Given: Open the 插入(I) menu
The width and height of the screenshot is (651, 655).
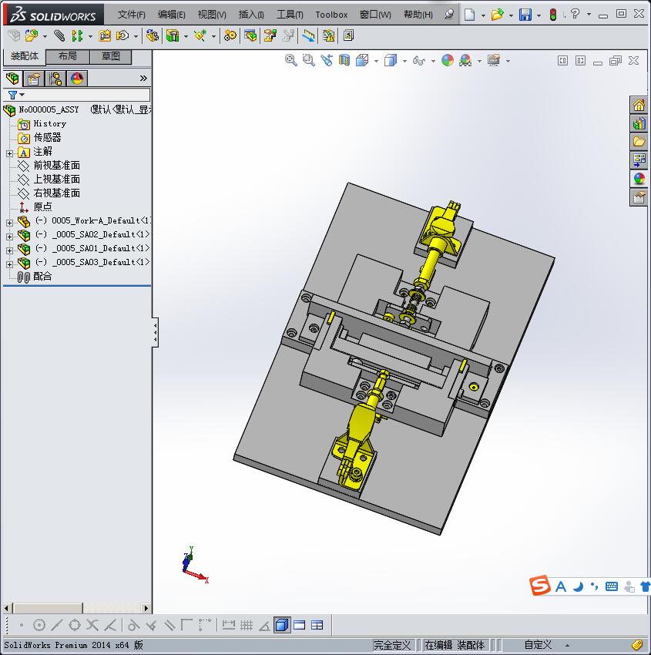Looking at the screenshot, I should coord(251,15).
